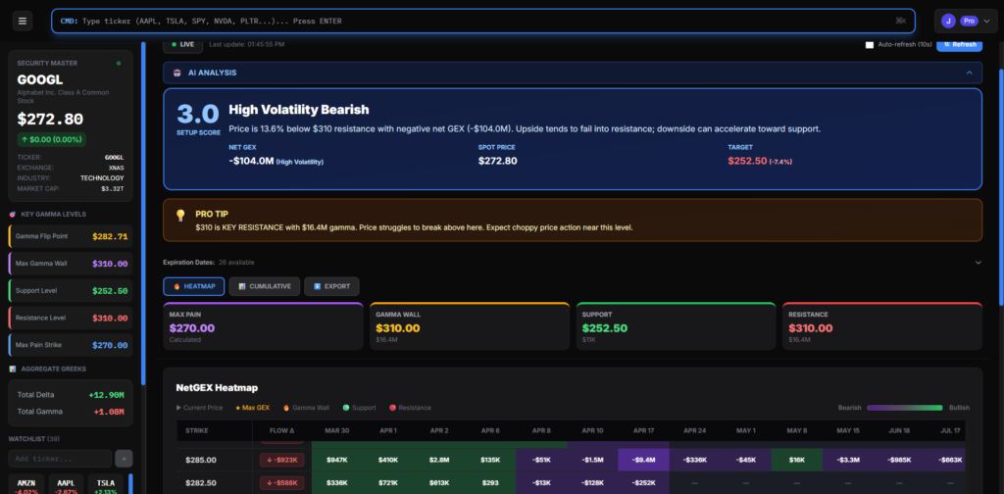This screenshot has height=494, width=1004.
Task: Click the Total Delta +12.90M value
Action: (106, 395)
